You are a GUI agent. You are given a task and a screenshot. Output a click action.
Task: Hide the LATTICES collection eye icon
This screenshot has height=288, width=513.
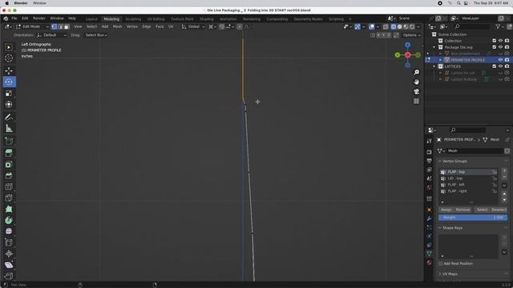(x=500, y=66)
